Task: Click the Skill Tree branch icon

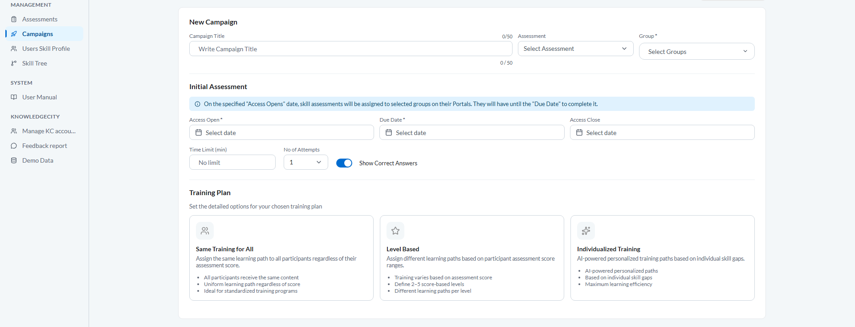Action: pyautogui.click(x=14, y=63)
